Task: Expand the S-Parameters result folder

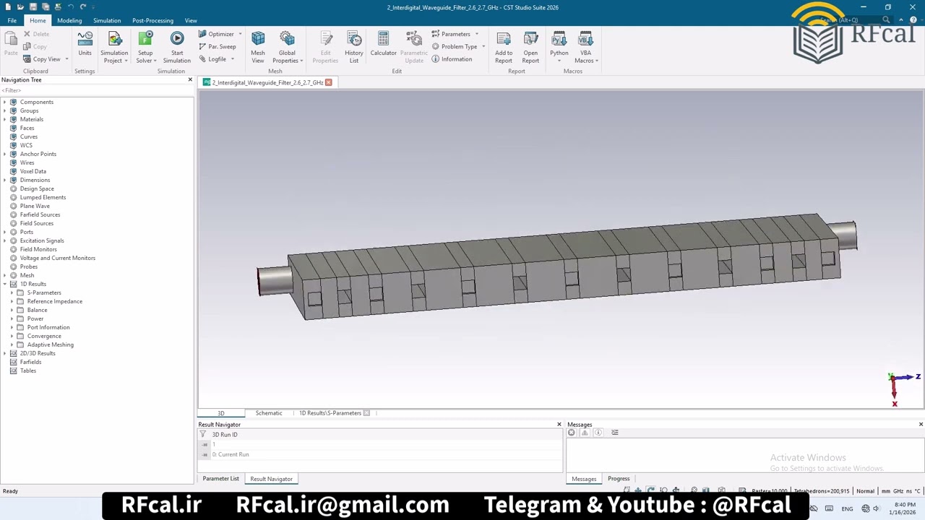Action: click(12, 292)
